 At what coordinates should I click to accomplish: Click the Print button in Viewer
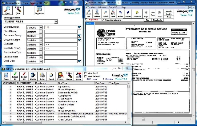[169, 17]
